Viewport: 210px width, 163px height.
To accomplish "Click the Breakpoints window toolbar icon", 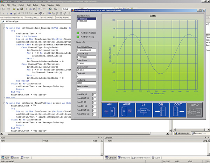I will coord(41,13).
